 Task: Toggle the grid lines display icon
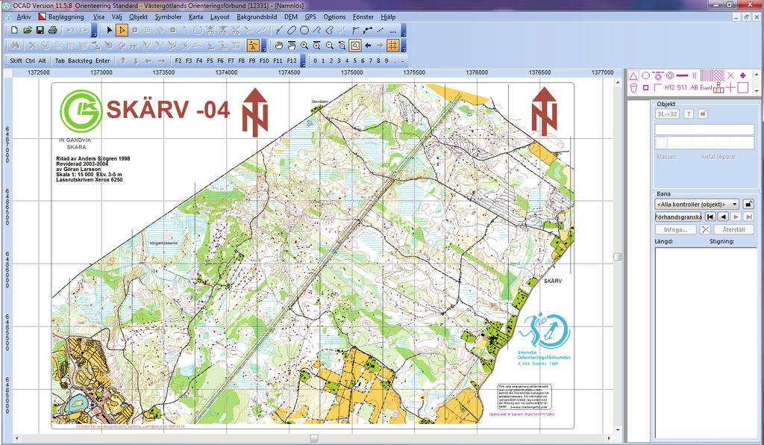point(393,46)
